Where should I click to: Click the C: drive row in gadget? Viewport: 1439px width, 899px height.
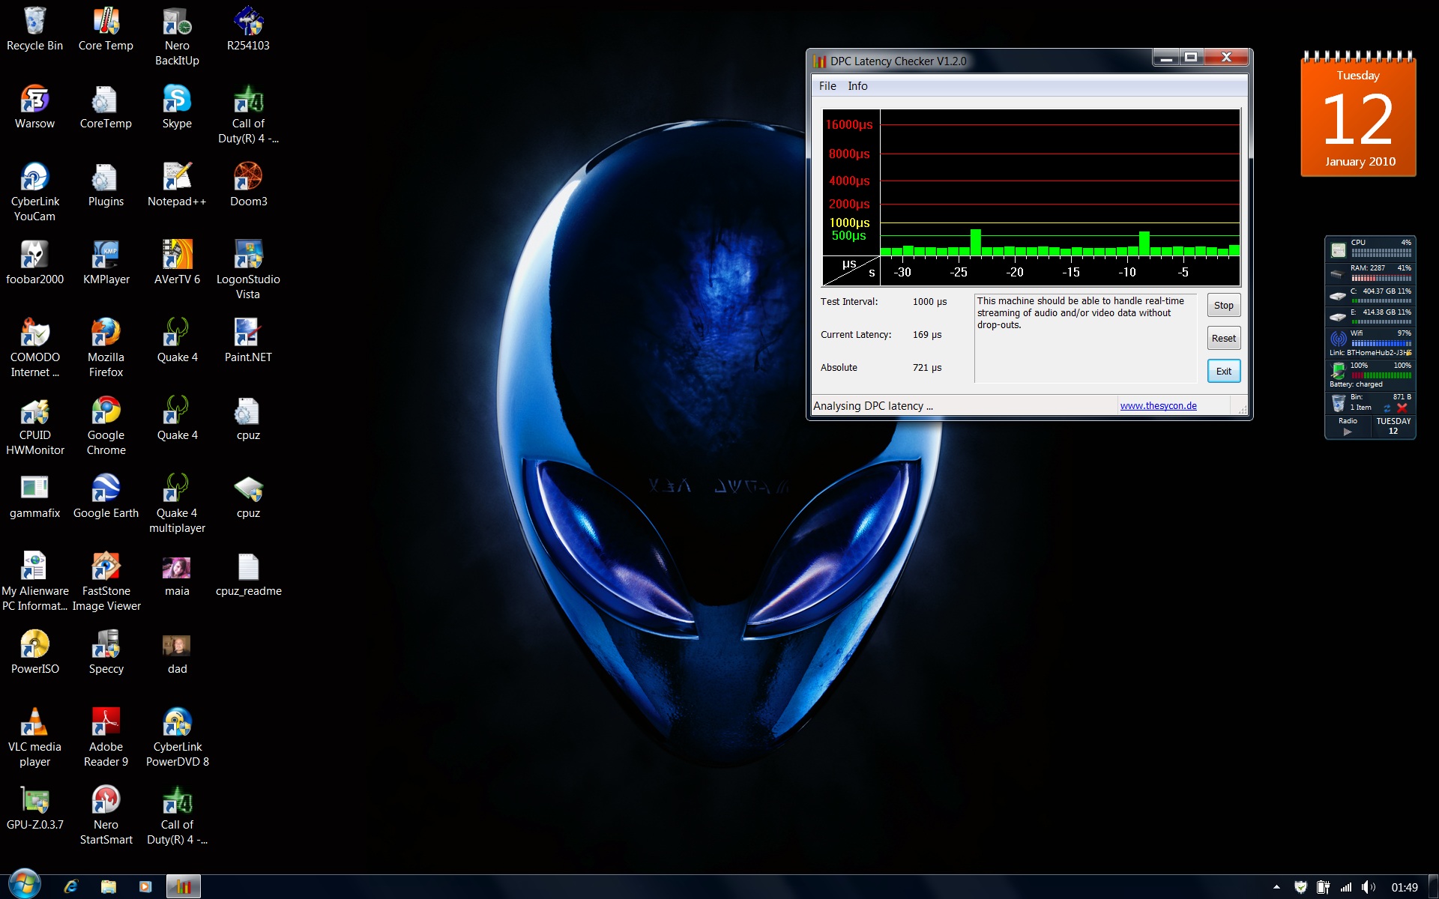(x=1371, y=294)
